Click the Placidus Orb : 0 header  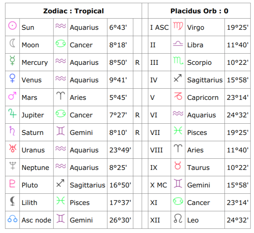click(x=199, y=11)
